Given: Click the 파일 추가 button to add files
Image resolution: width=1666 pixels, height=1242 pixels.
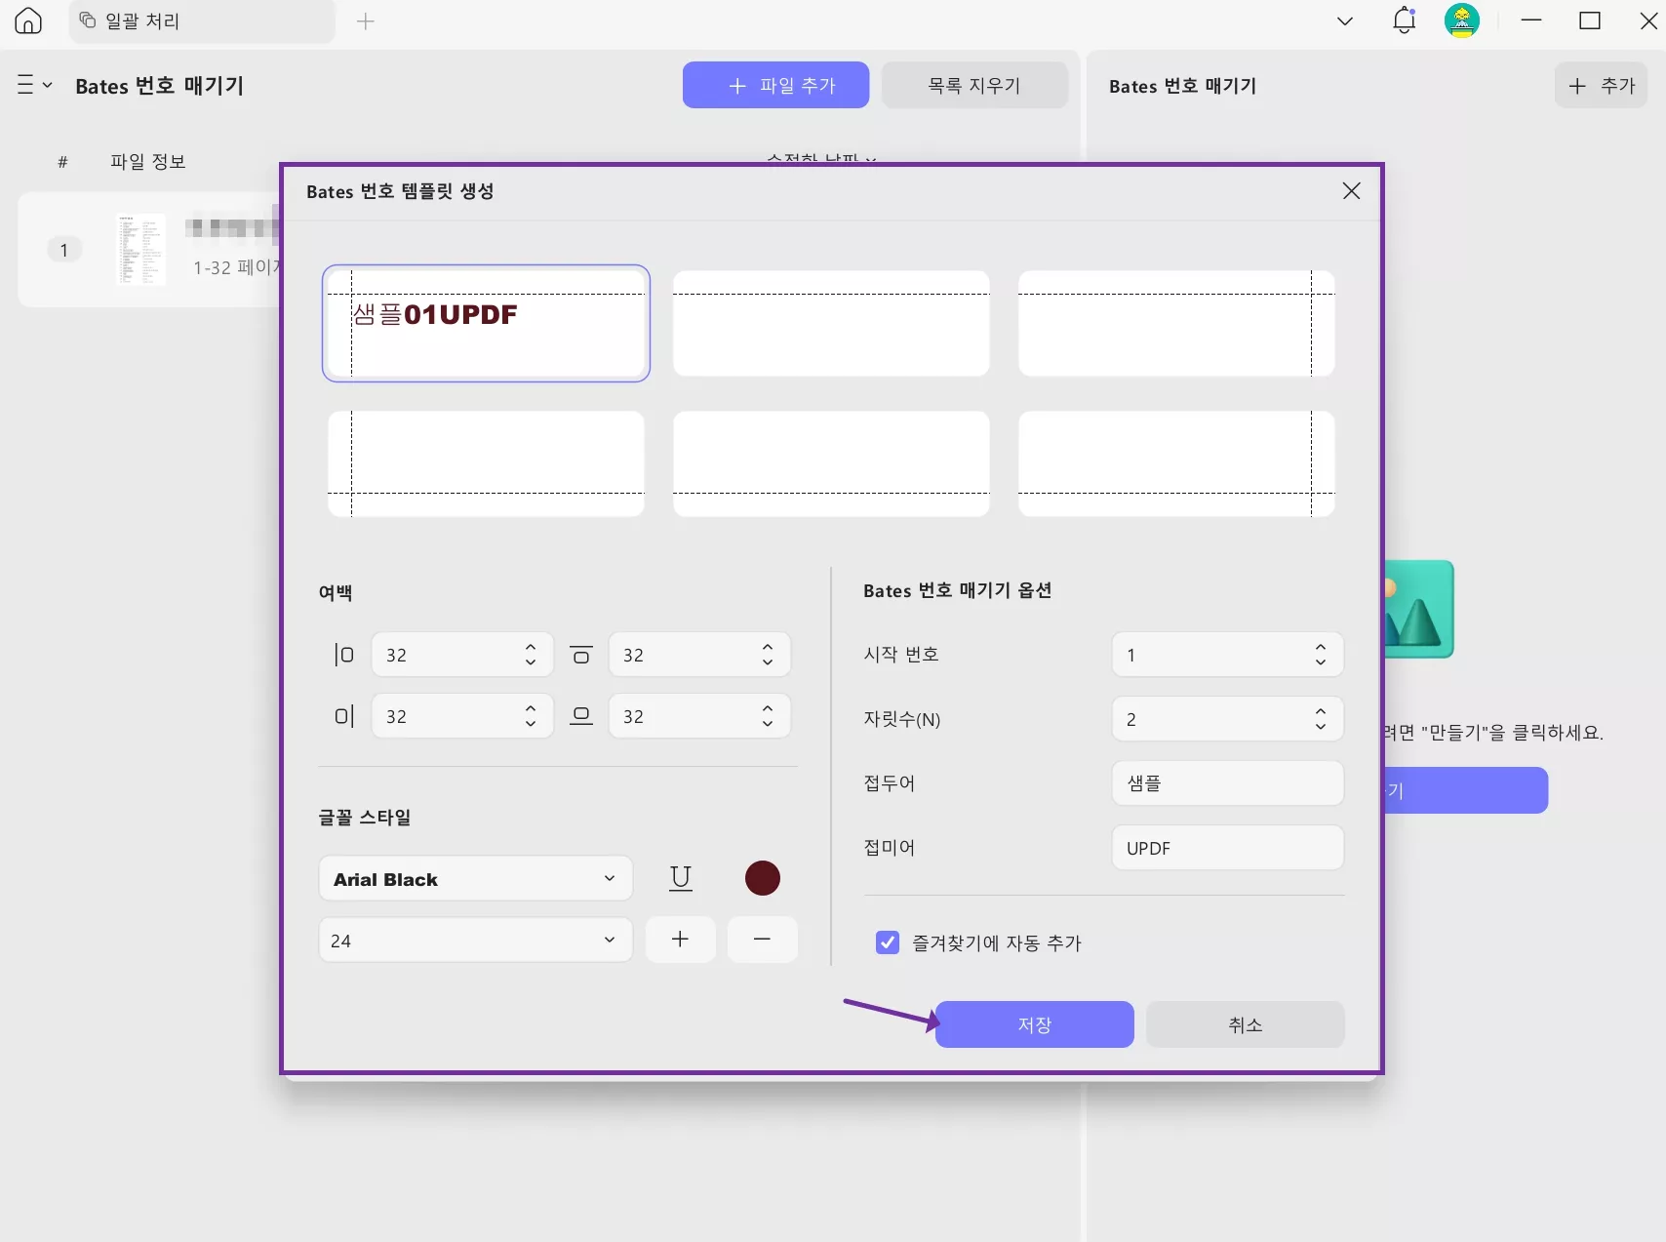Looking at the screenshot, I should pos(775,85).
